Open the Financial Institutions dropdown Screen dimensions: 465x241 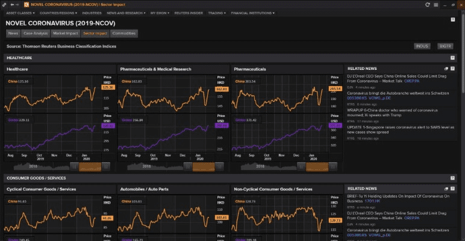[255, 12]
